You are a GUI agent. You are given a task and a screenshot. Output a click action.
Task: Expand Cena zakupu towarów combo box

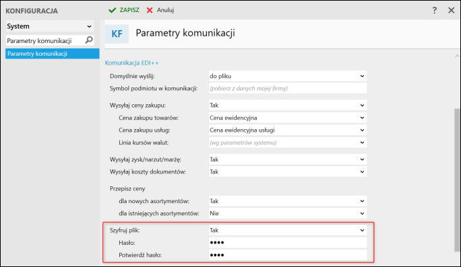pos(288,118)
